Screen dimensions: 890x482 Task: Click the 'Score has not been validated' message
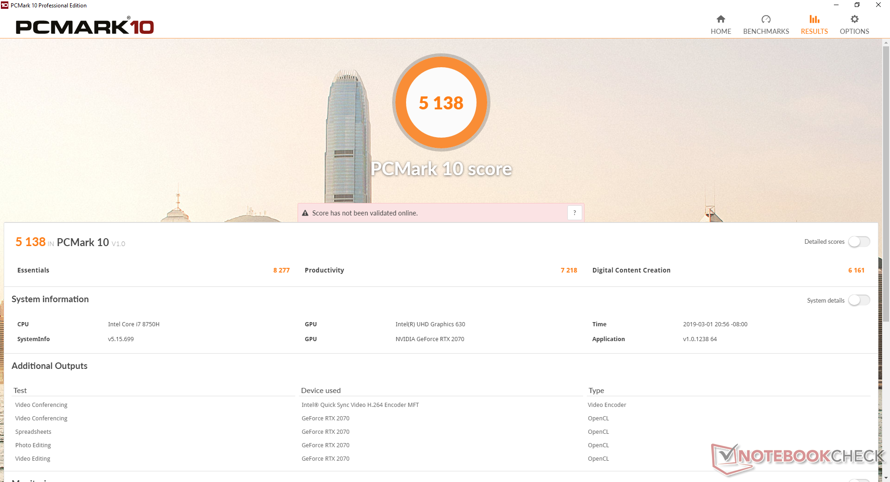(x=365, y=213)
